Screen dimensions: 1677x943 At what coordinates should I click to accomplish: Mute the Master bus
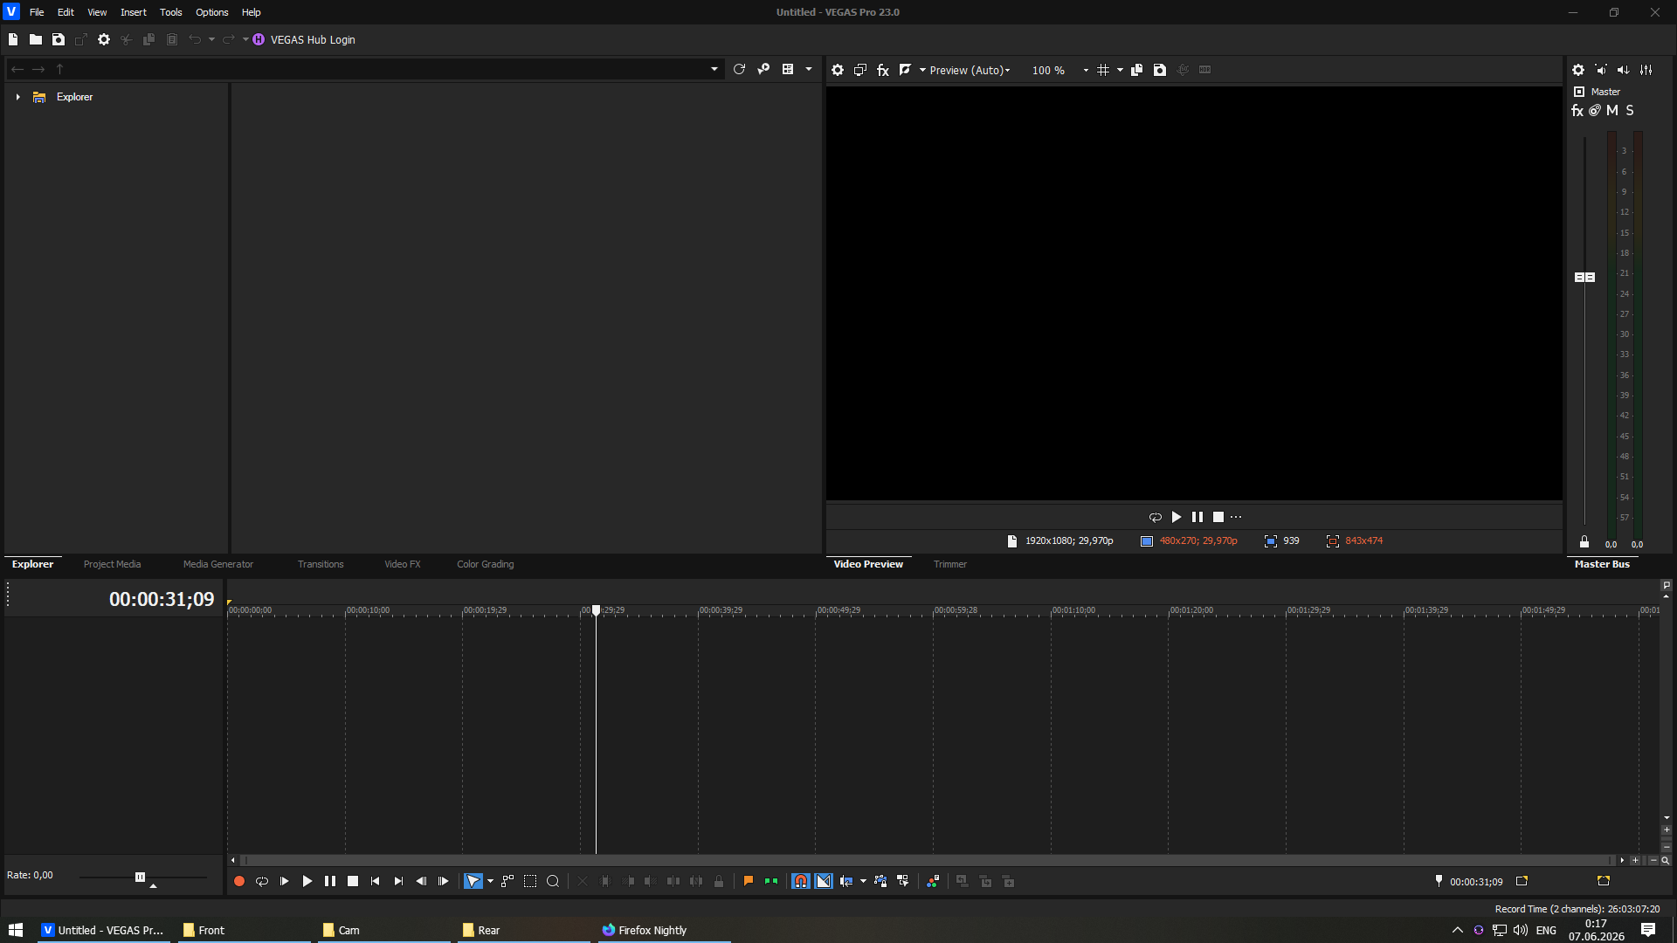(1612, 111)
